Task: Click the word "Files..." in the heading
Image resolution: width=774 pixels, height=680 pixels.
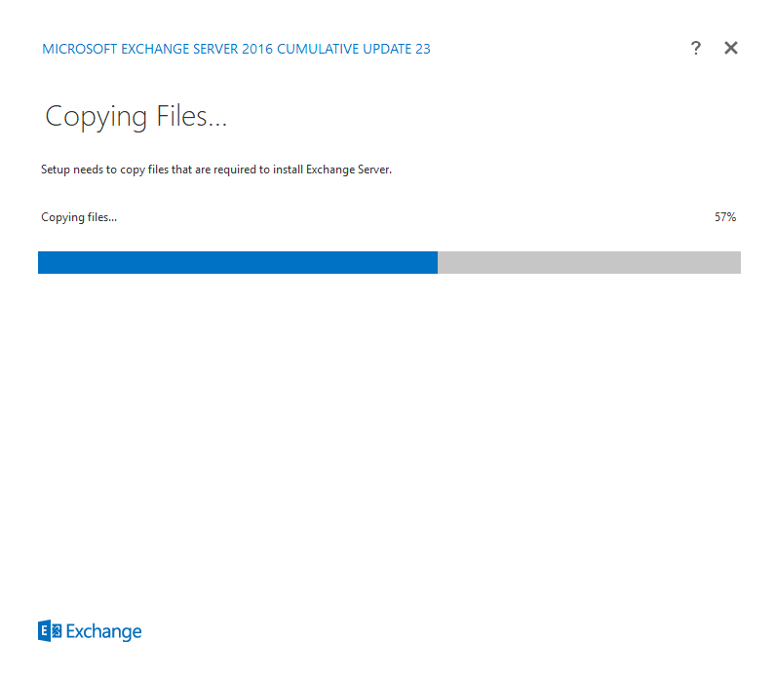Action: 191,117
